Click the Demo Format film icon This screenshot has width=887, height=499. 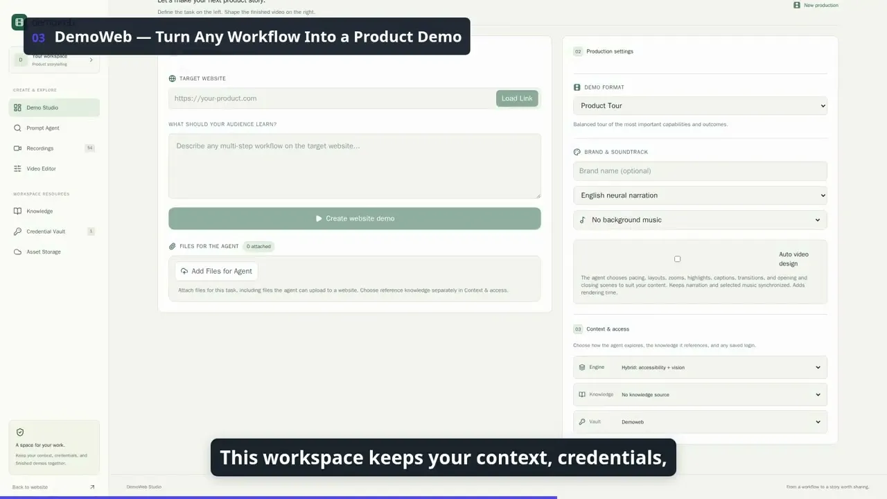click(577, 87)
